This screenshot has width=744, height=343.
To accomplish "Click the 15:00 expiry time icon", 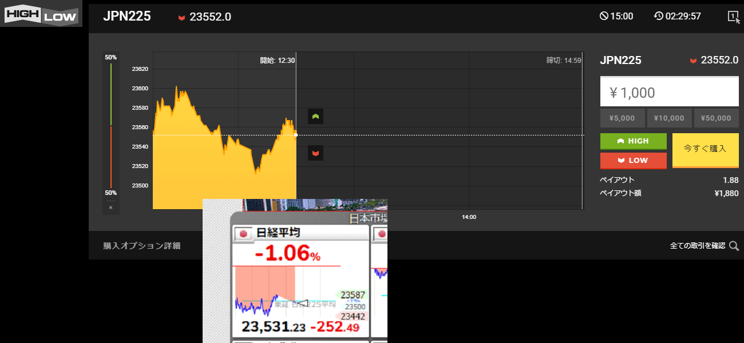I will coord(604,16).
